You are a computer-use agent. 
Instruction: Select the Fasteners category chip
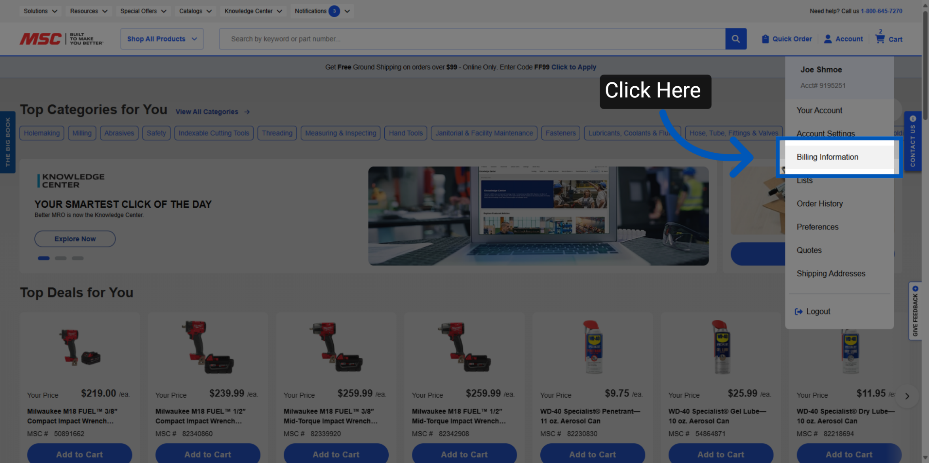point(560,133)
